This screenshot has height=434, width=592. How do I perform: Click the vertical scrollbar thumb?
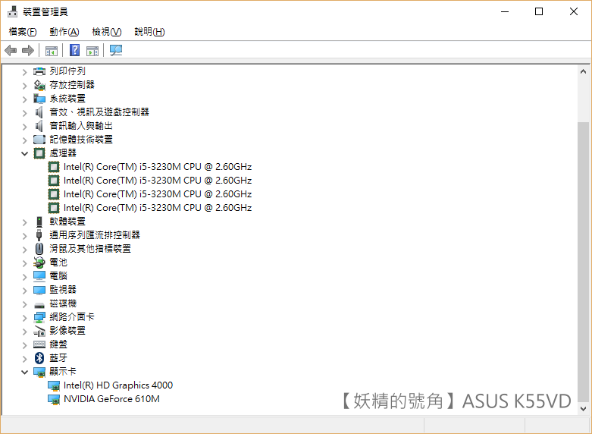point(583,262)
